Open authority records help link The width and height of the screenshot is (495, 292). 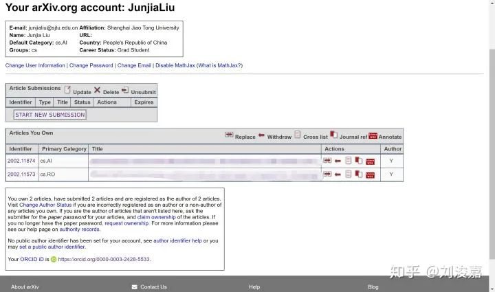[x=79, y=229]
